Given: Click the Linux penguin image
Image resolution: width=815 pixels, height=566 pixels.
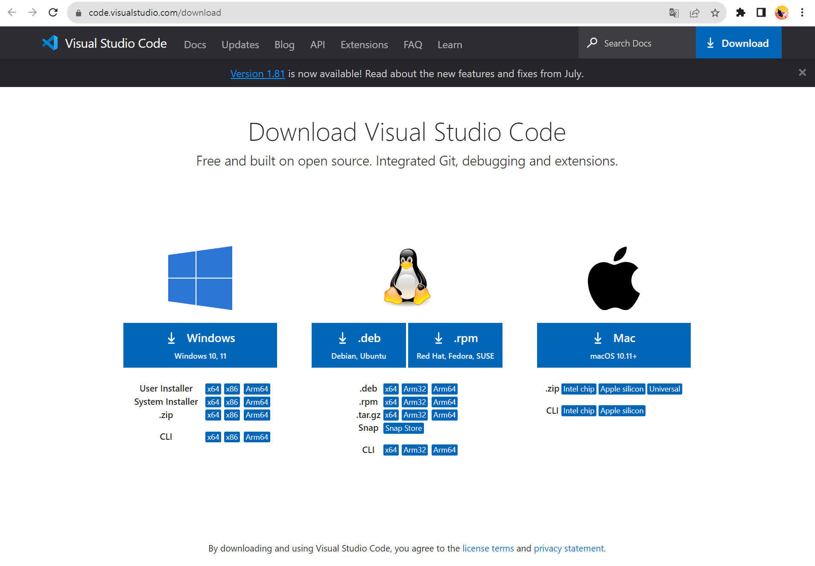Looking at the screenshot, I should coord(407,277).
